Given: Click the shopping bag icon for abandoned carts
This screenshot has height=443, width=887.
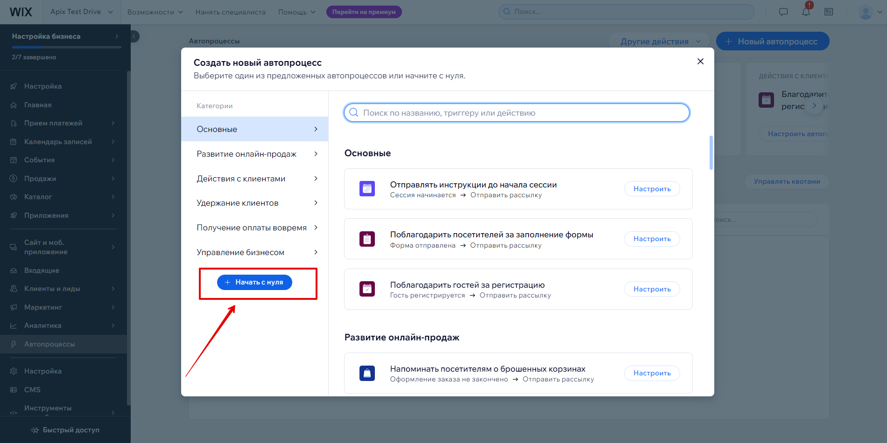Looking at the screenshot, I should [x=367, y=373].
